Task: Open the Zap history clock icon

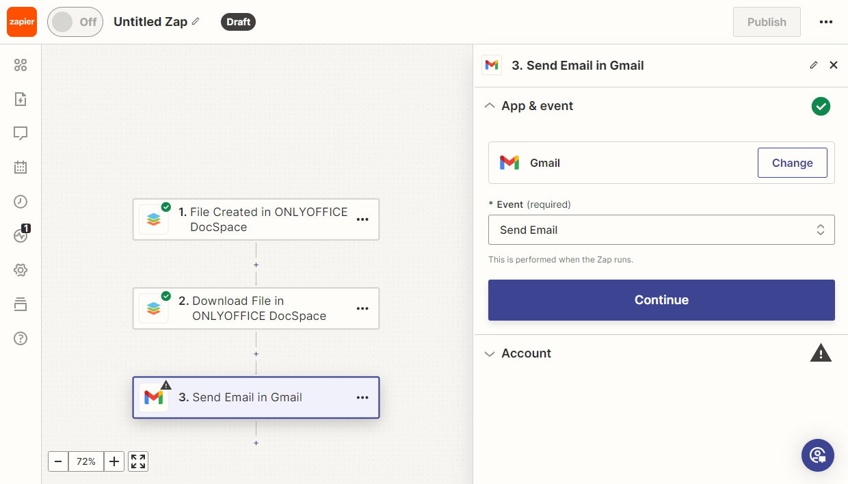Action: [x=21, y=202]
